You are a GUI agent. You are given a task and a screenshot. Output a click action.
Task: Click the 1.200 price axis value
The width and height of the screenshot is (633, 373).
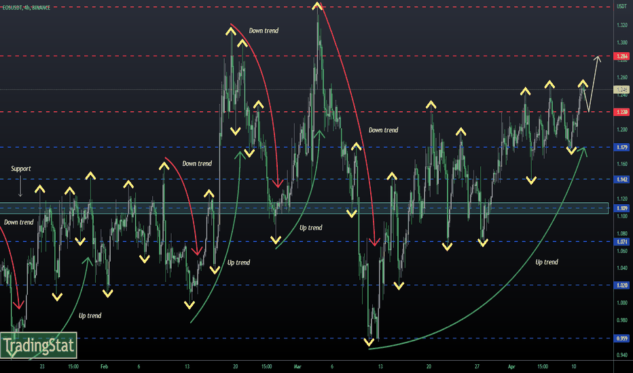[622, 130]
